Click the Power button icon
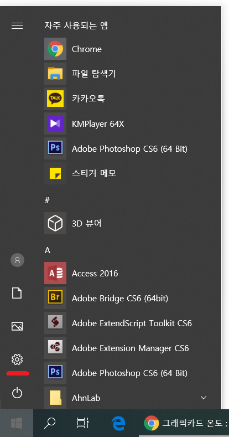229x437 pixels. pyautogui.click(x=17, y=393)
